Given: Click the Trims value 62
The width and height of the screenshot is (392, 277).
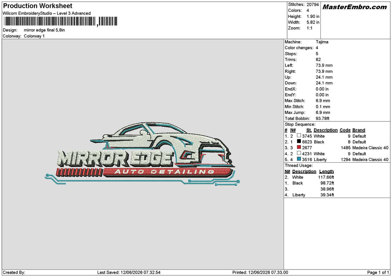Looking at the screenshot, I should coord(318,59).
